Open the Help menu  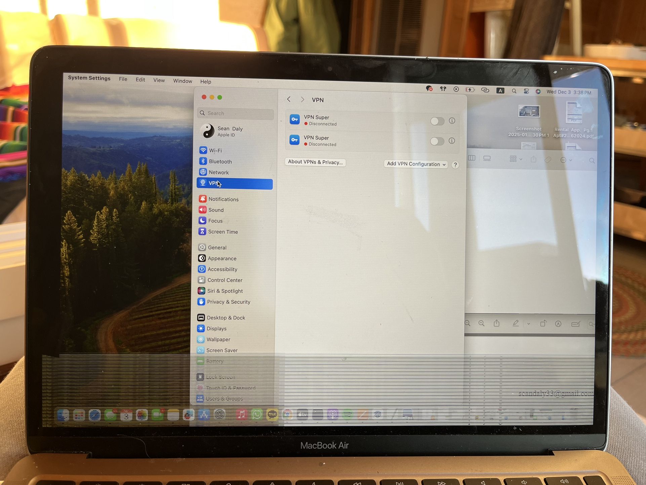pos(205,81)
